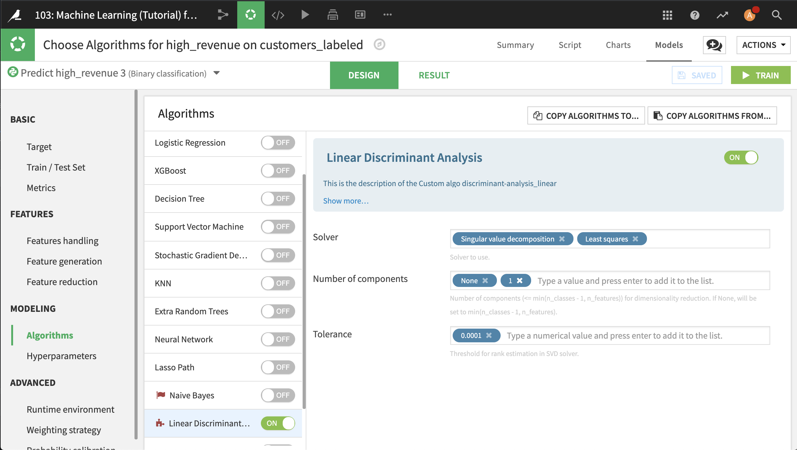Toggle Logistic Regression algorithm off
This screenshot has width=797, height=450.
click(277, 142)
